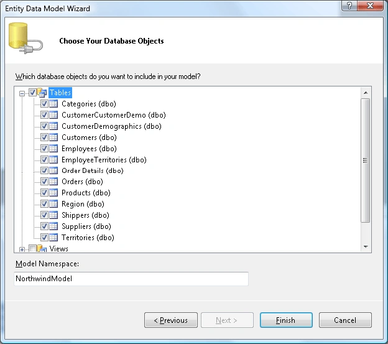Select the CustomerDemographics (dbo) row text
The width and height of the screenshot is (388, 344).
(111, 126)
